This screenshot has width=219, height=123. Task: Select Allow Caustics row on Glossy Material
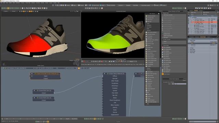coord(115,105)
